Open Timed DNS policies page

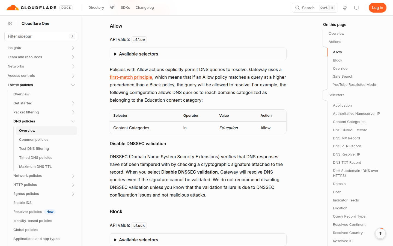tap(35, 158)
